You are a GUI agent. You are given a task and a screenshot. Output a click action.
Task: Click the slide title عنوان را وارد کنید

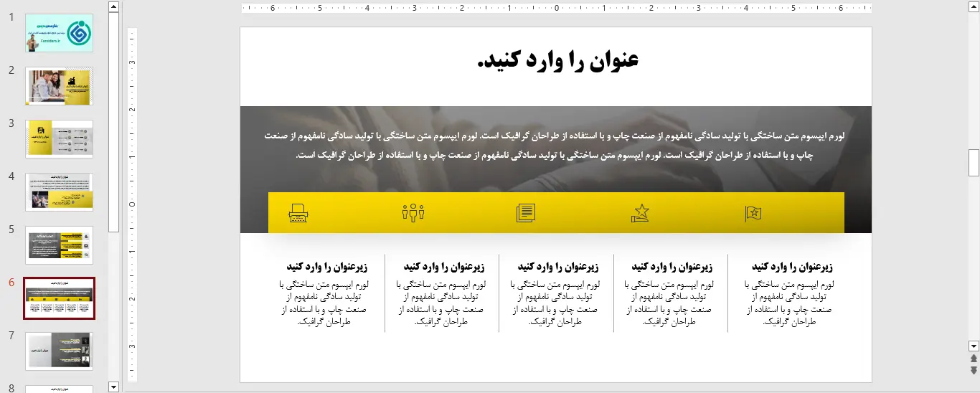(557, 60)
